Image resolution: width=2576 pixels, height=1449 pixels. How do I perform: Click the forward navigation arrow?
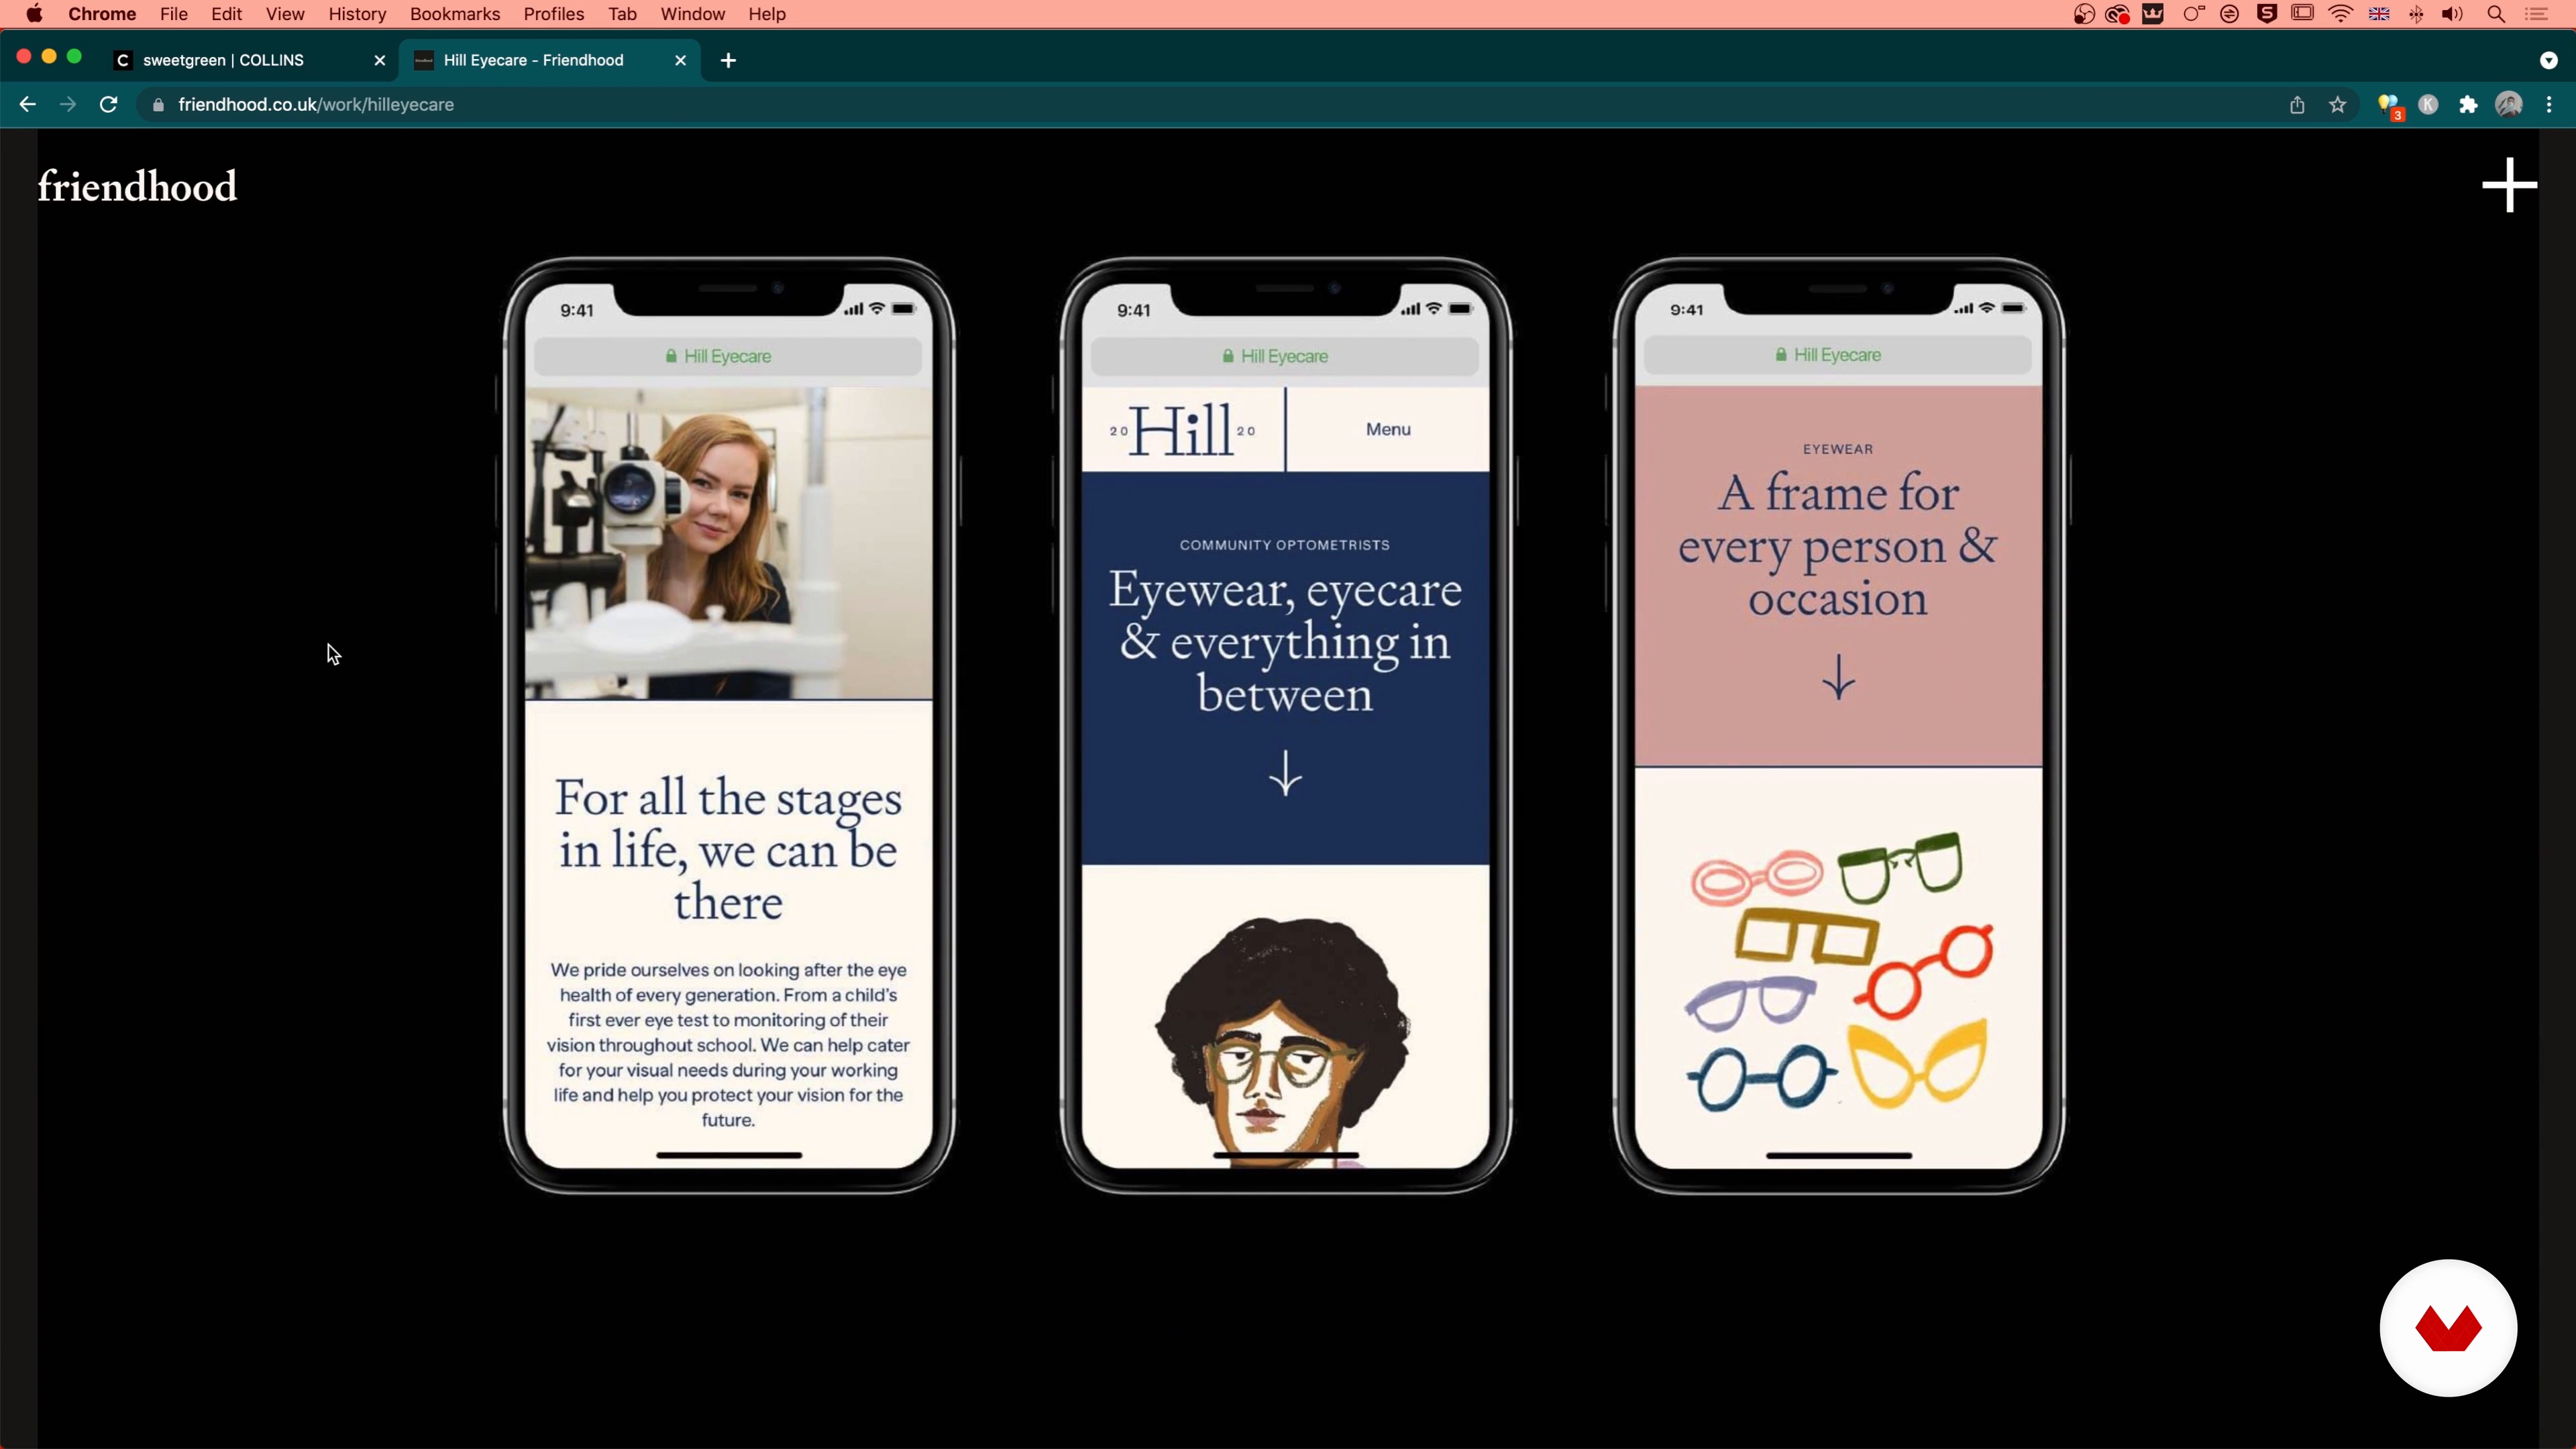click(68, 104)
